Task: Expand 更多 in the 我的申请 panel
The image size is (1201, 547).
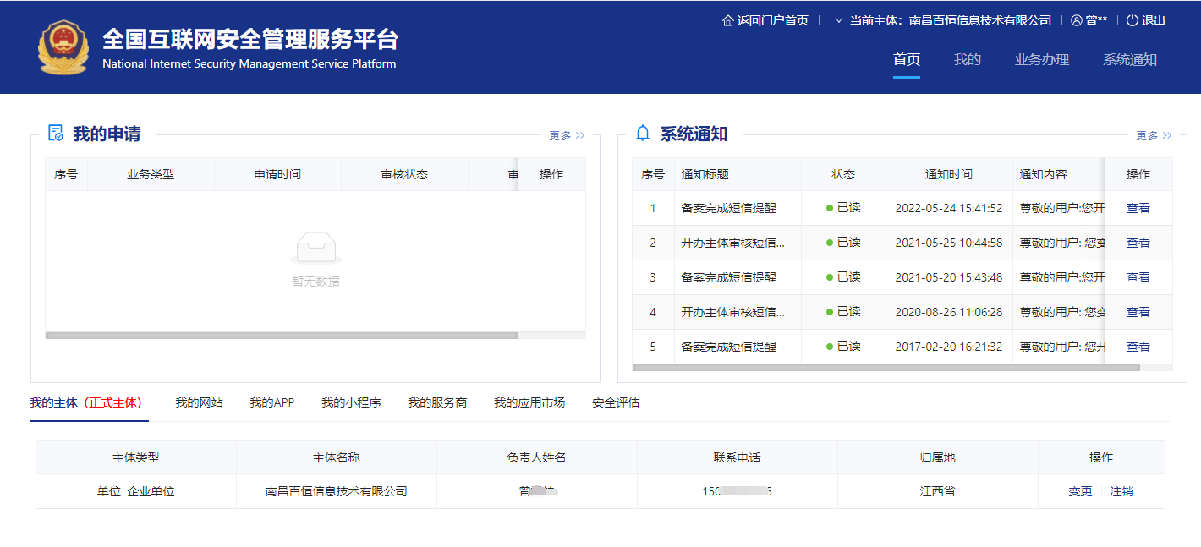Action: coord(565,134)
